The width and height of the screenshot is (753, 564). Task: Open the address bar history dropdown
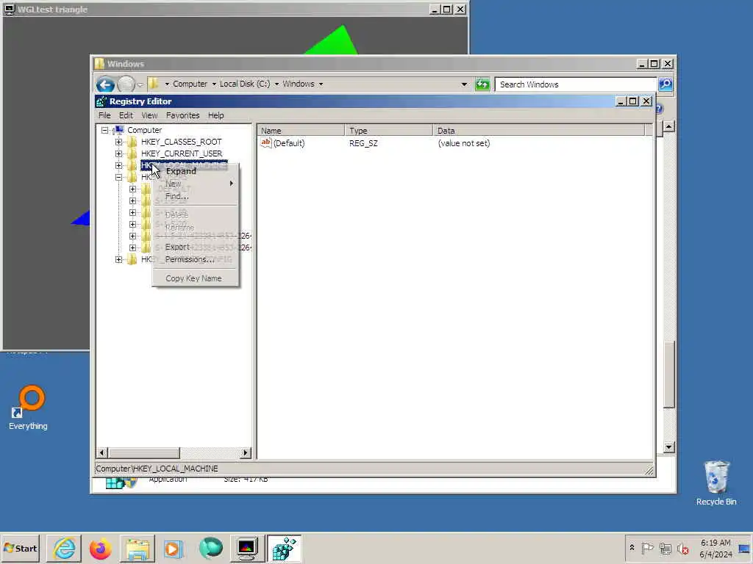click(x=464, y=84)
